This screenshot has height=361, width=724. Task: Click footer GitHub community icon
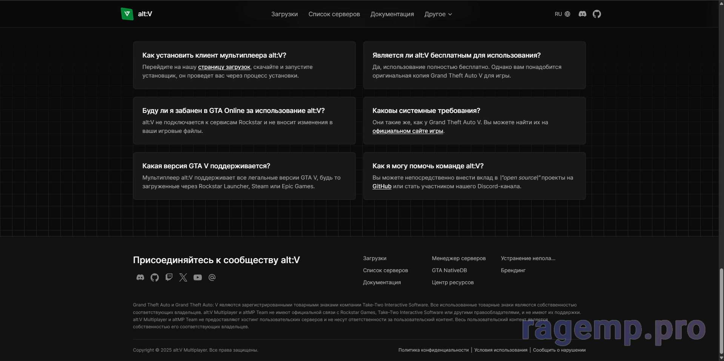155,277
